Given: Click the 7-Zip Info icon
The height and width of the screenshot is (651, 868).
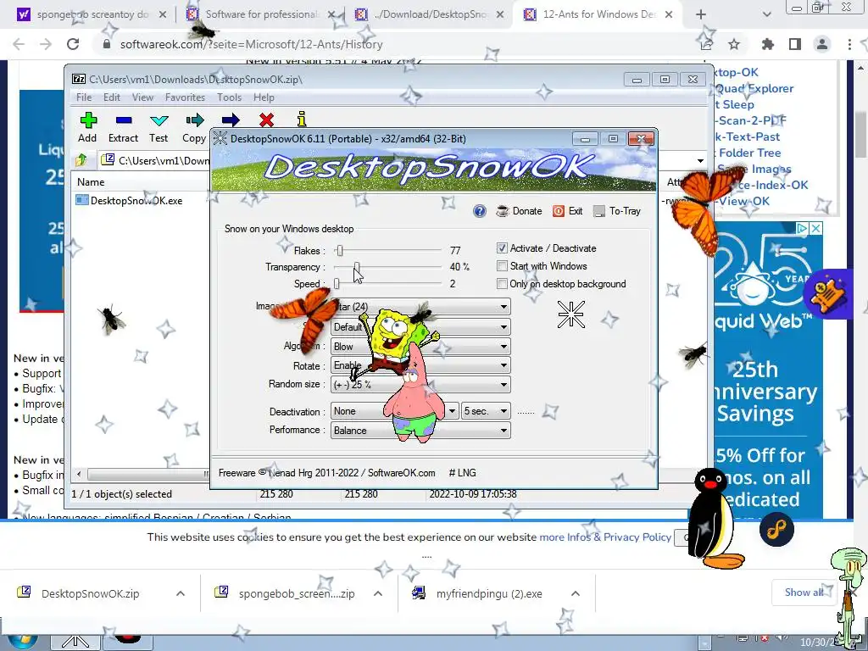Looking at the screenshot, I should (302, 120).
